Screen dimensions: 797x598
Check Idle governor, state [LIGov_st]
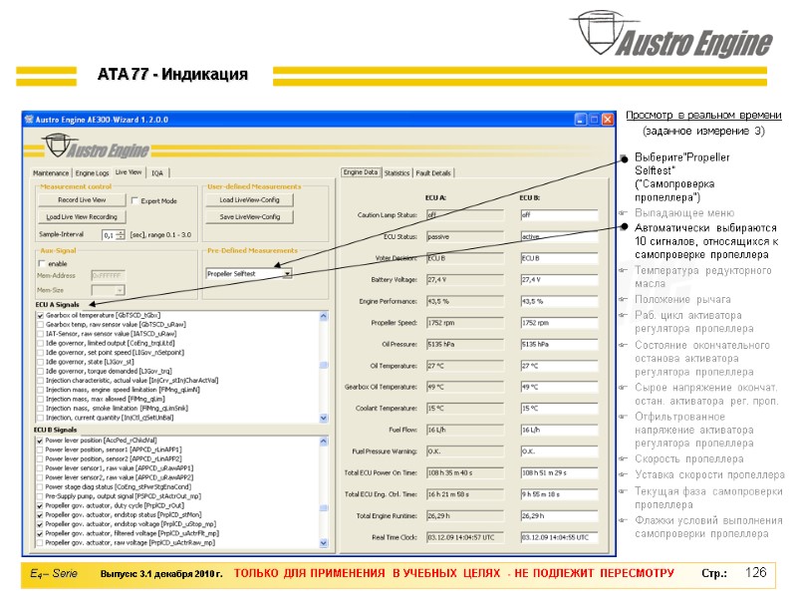point(40,362)
